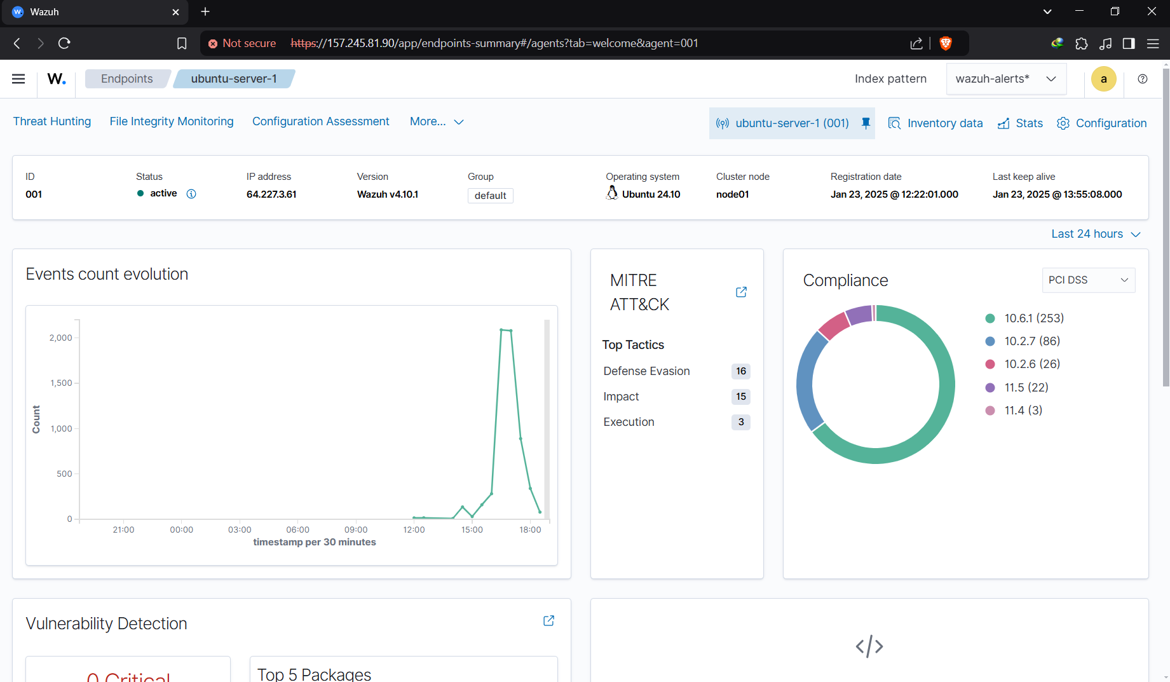This screenshot has width=1170, height=682.
Task: Toggle the blue 10.2.7 (86) legend entry
Action: 1023,341
